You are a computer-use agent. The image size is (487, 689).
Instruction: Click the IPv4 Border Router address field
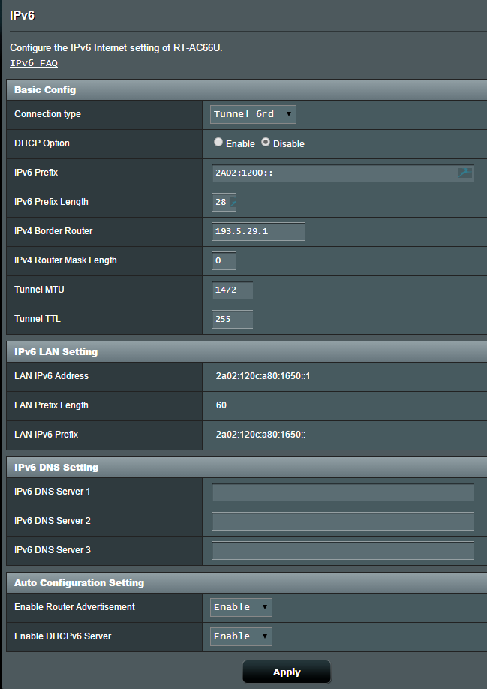tap(257, 231)
